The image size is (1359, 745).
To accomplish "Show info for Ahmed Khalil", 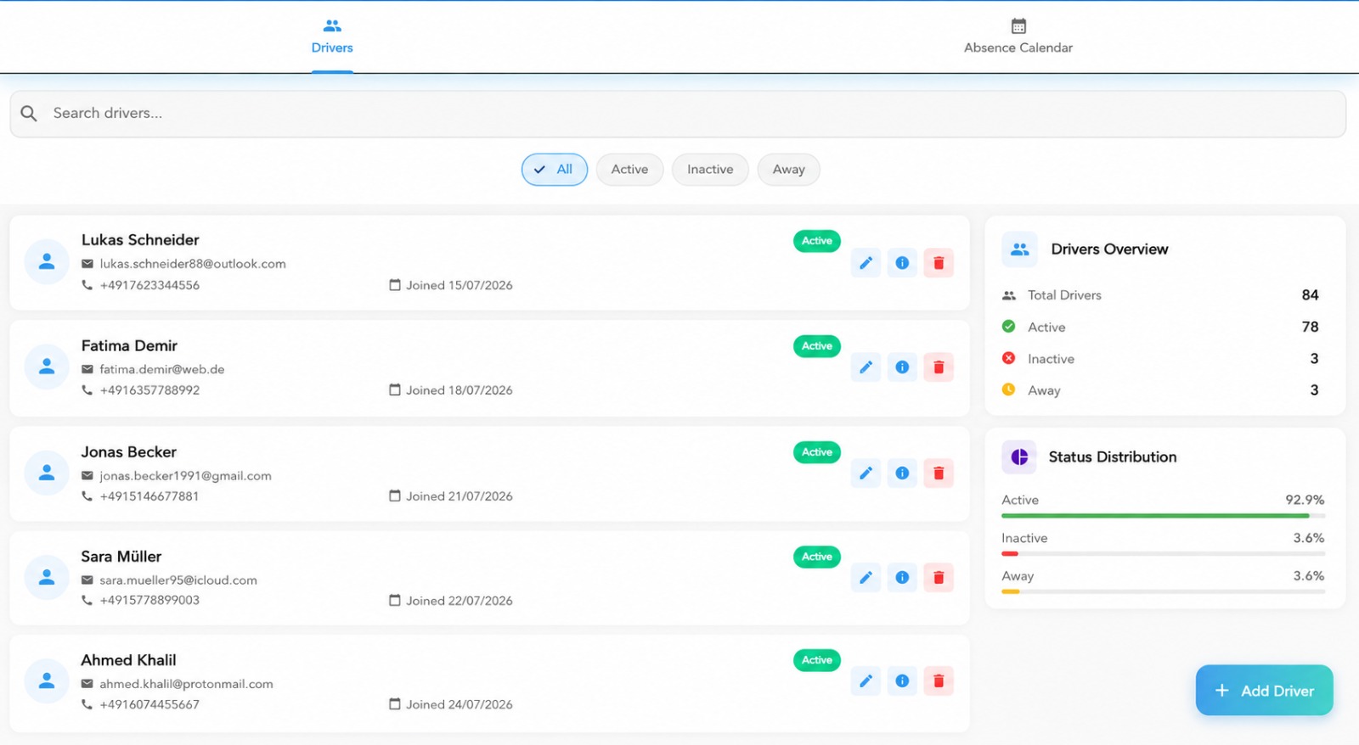I will coord(902,681).
